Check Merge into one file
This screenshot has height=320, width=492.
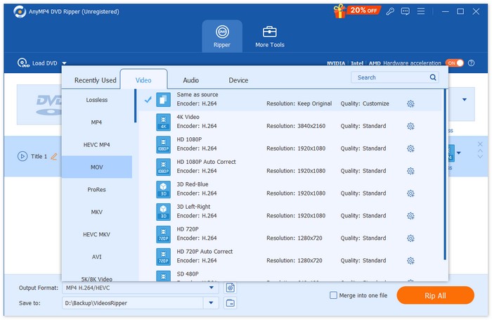pos(334,295)
